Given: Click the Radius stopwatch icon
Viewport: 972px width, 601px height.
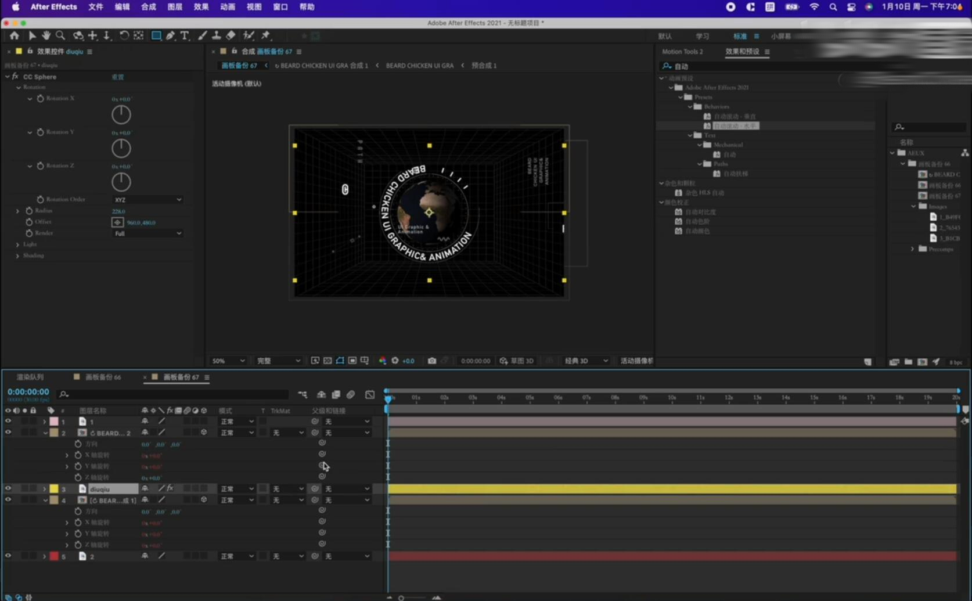Looking at the screenshot, I should [x=29, y=211].
